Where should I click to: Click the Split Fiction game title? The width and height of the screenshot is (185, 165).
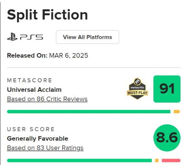pos(47,15)
